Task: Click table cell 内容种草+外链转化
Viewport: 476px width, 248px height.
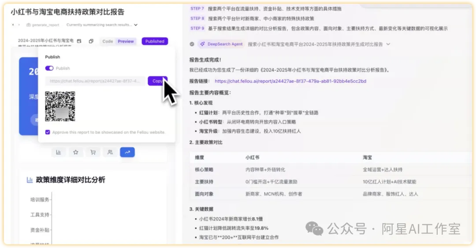Action: [266, 170]
